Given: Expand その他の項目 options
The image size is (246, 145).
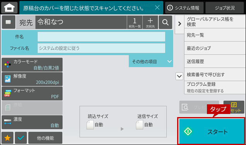Looking at the screenshot, I should [151, 61].
